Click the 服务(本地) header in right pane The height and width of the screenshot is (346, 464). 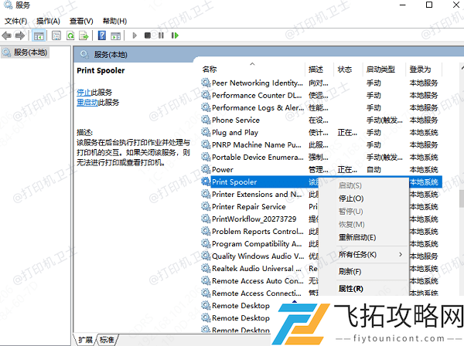(111, 55)
